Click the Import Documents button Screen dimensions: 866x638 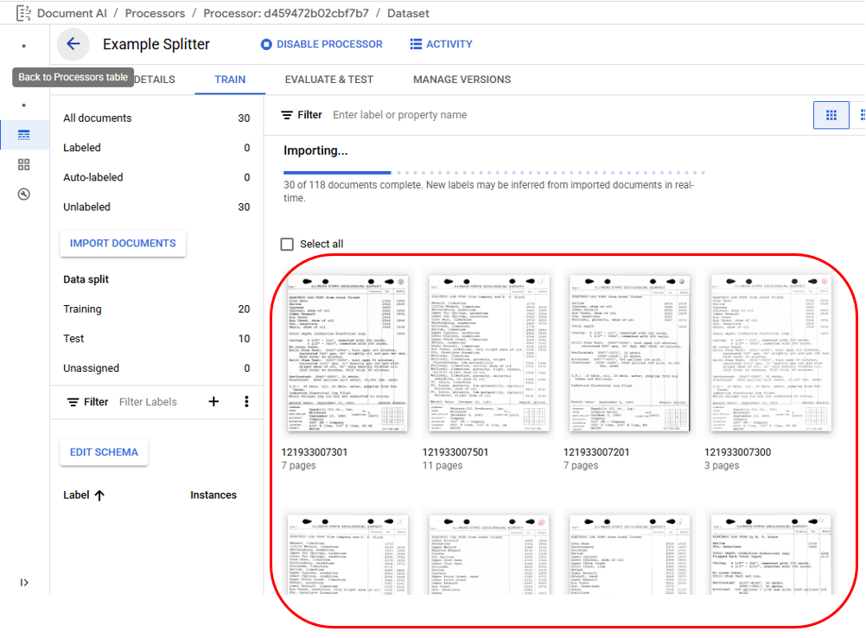coord(123,244)
